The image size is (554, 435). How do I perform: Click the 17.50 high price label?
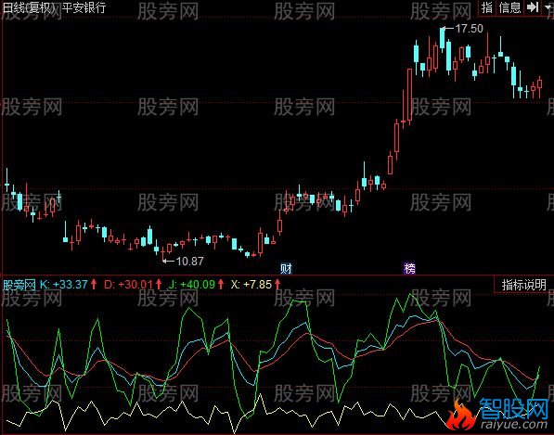pos(469,29)
